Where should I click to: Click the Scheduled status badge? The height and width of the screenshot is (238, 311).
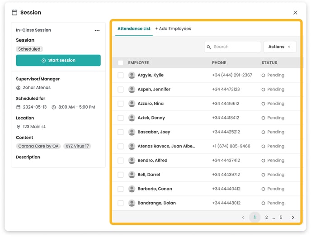29,49
